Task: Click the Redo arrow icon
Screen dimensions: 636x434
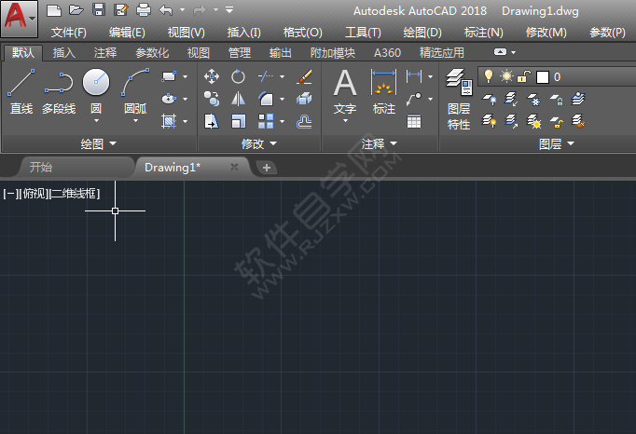Action: coord(200,9)
